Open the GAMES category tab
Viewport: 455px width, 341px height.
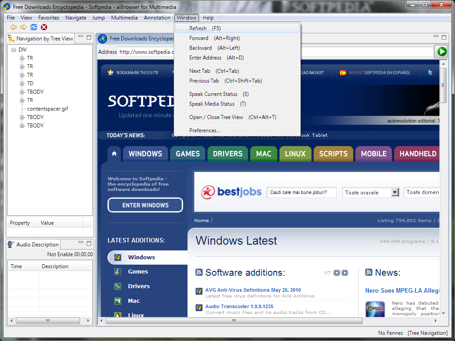(188, 154)
